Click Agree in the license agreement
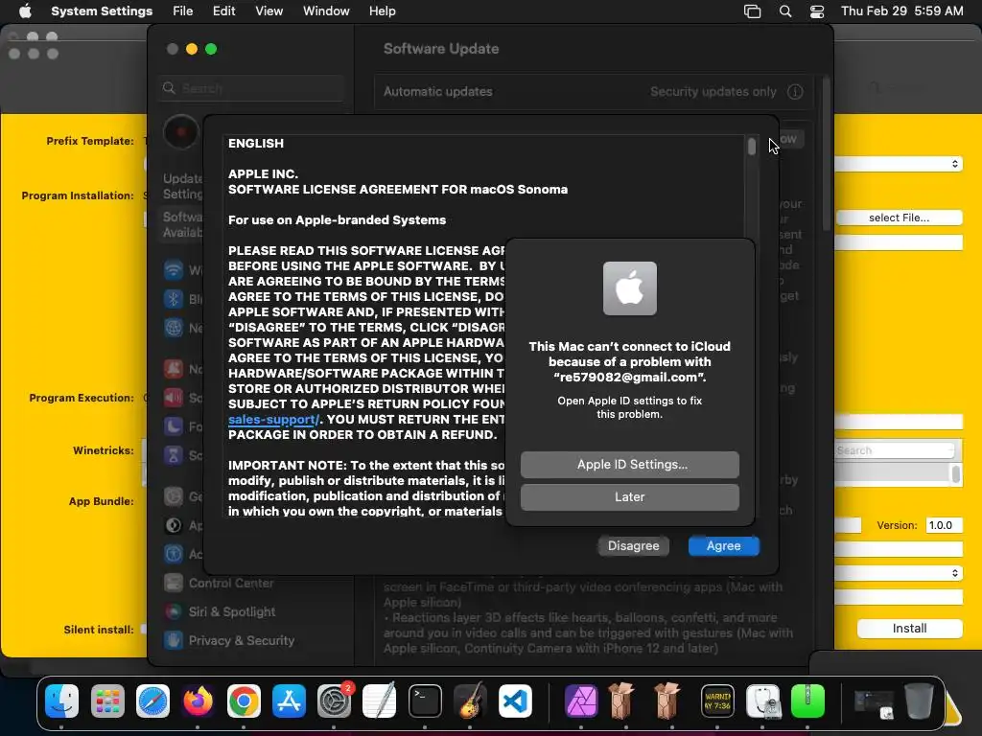The height and width of the screenshot is (736, 982). point(723,545)
